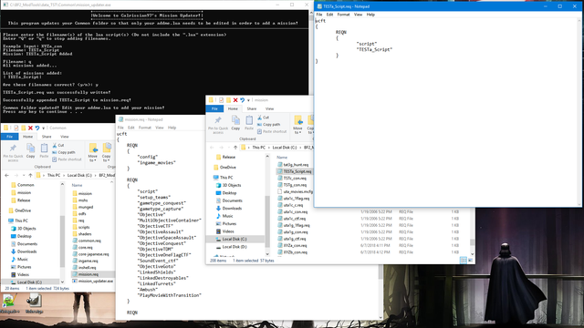
Task: Switch to View tab in Common window
Action: pyautogui.click(x=65, y=137)
